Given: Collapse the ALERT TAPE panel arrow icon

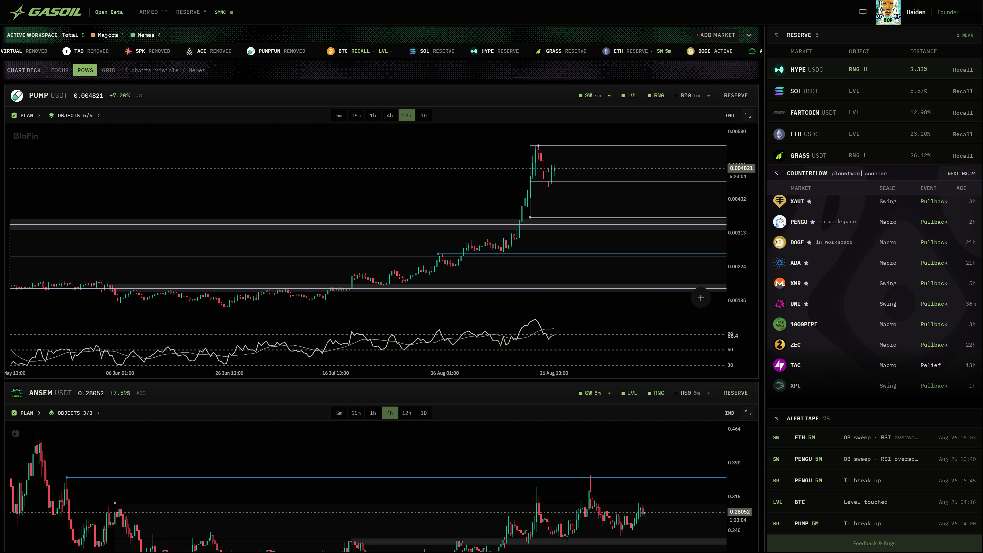Looking at the screenshot, I should tap(776, 419).
